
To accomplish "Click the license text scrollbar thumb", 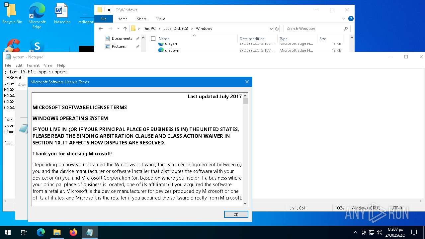I will point(245,101).
